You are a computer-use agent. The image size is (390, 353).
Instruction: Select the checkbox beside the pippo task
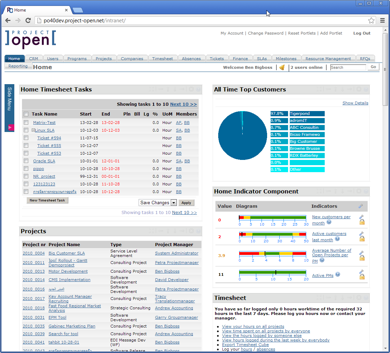pos(26,169)
